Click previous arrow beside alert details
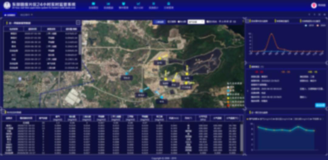 click(248, 91)
